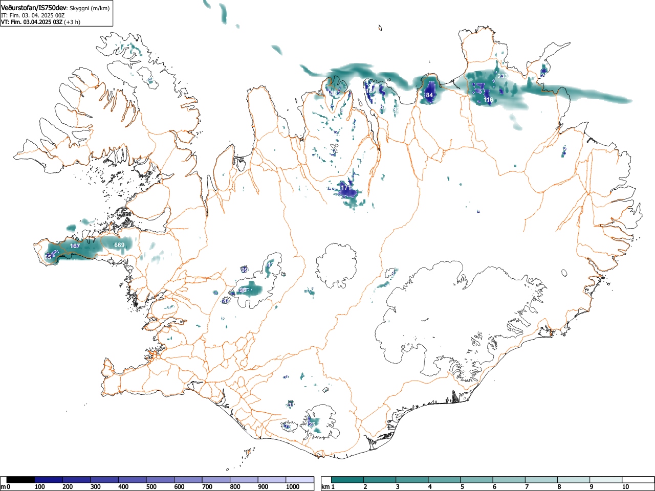Select the IT: Fim. 03. 04. 2025 00Z line
This screenshot has width=655, height=491.
(33, 15)
